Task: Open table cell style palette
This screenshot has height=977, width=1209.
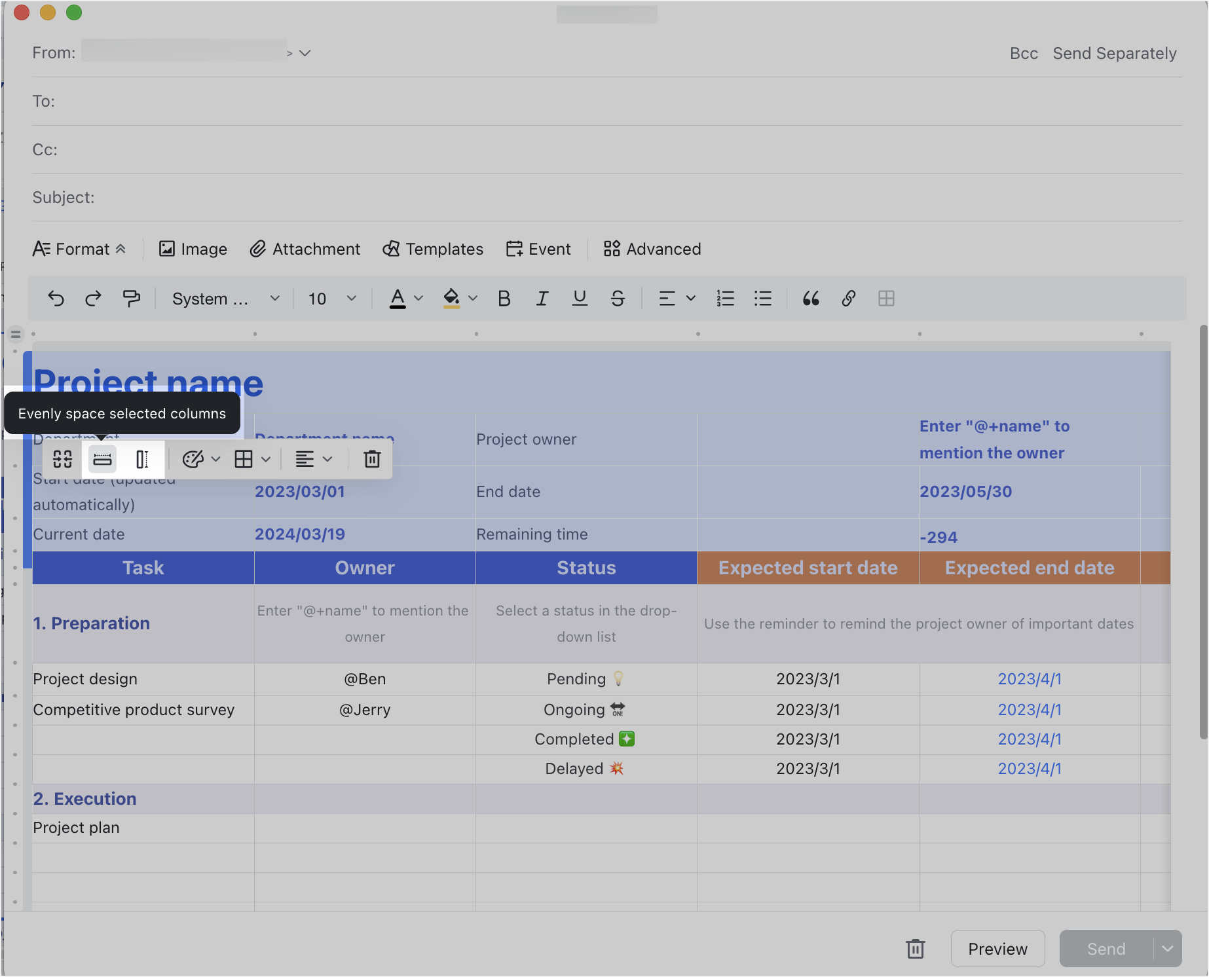Action: click(193, 459)
